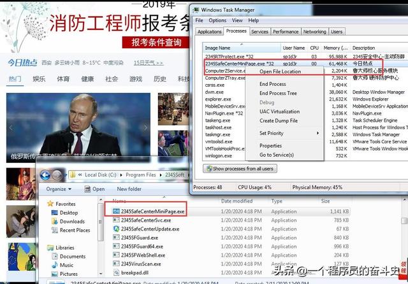408x284 pixels.
Task: Click the main news photo of the speaker
Action: point(78,127)
